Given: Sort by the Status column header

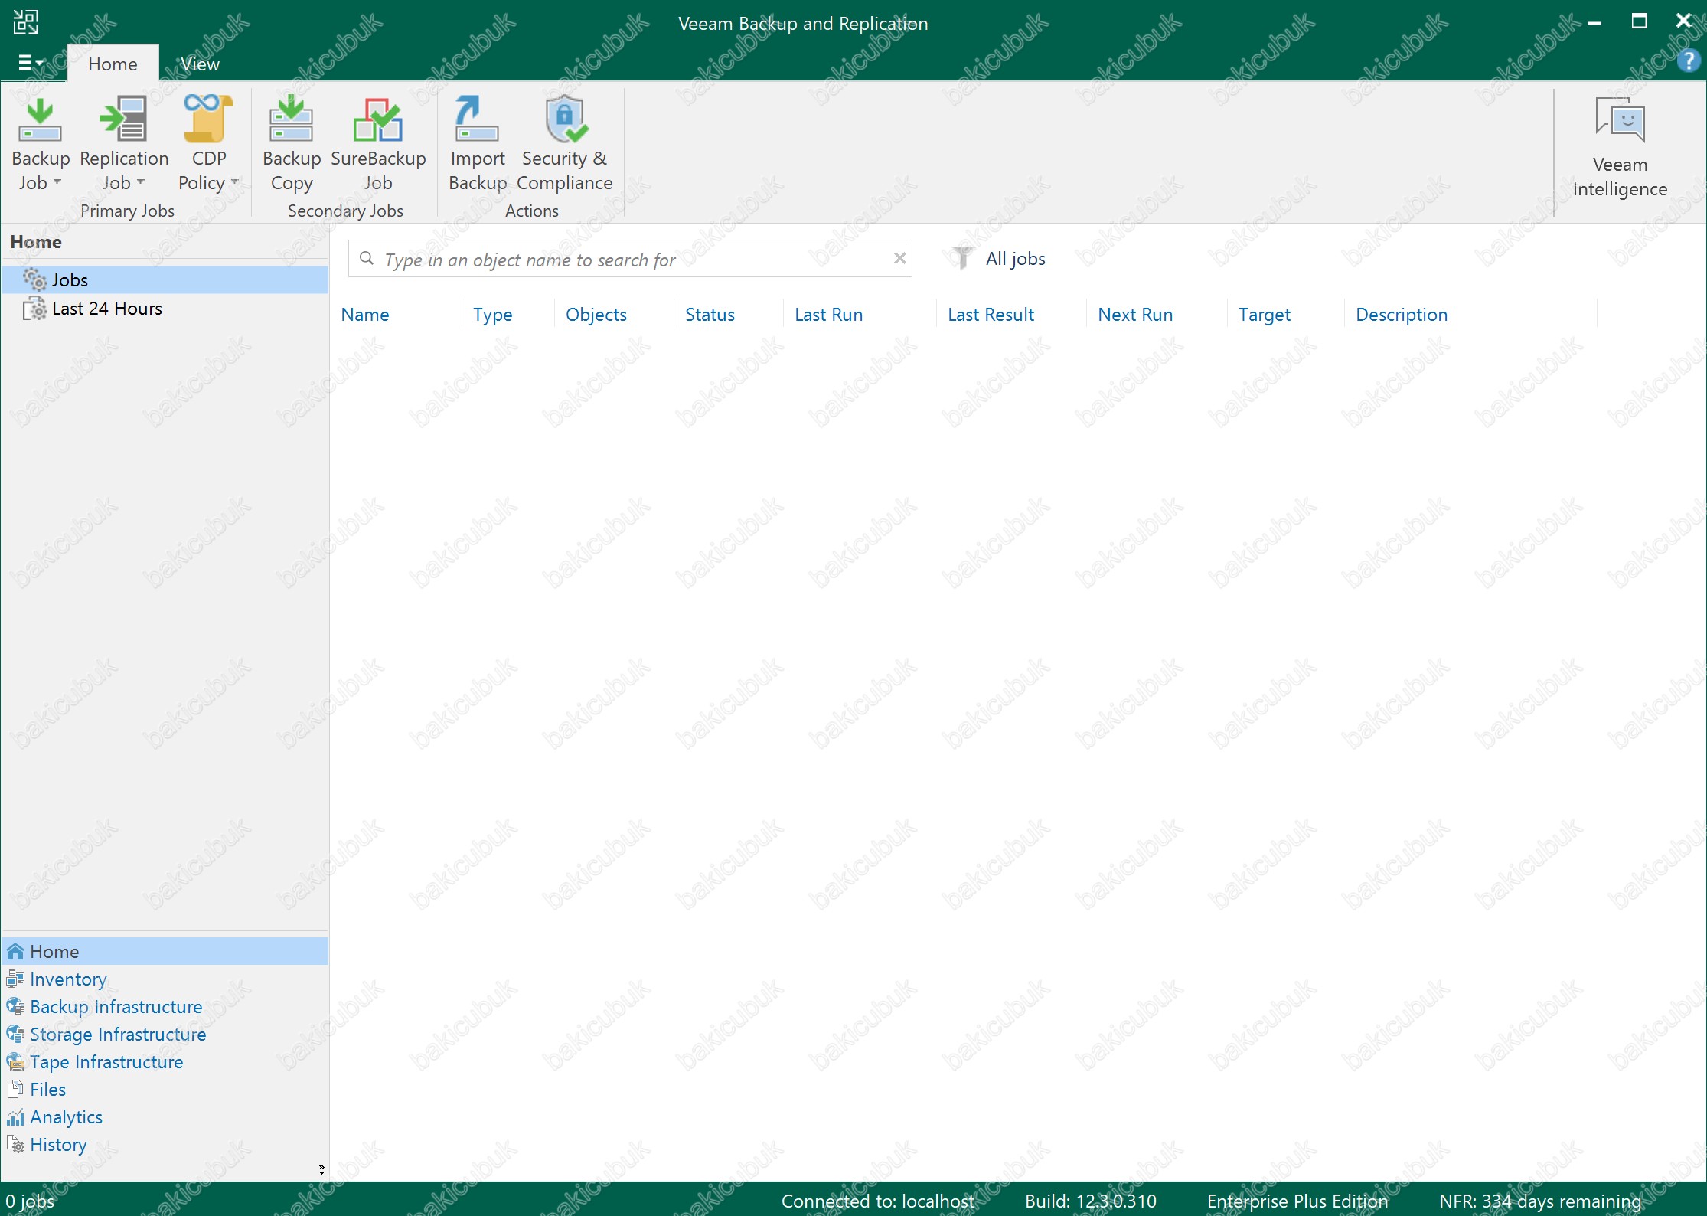Looking at the screenshot, I should click(x=710, y=315).
